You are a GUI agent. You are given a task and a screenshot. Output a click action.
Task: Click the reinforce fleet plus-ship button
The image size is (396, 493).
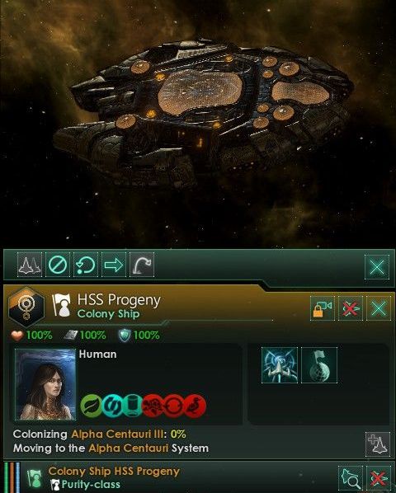[378, 444]
